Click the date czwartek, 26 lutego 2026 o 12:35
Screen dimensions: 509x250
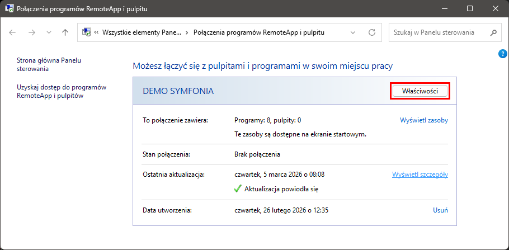[281, 210]
